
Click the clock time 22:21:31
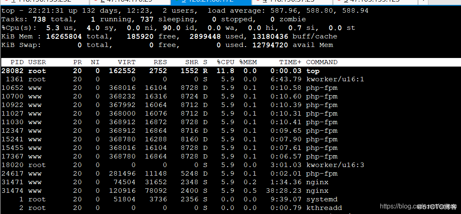(46, 11)
